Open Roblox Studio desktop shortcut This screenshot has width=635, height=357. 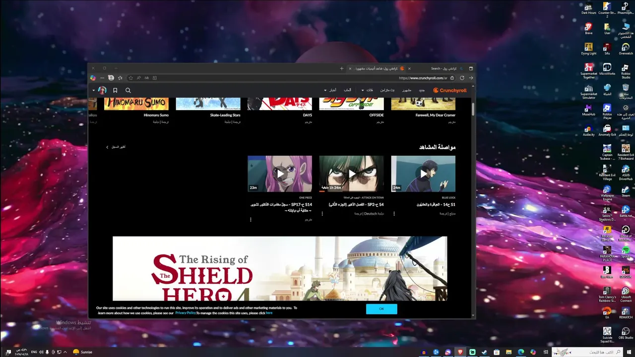click(x=626, y=71)
